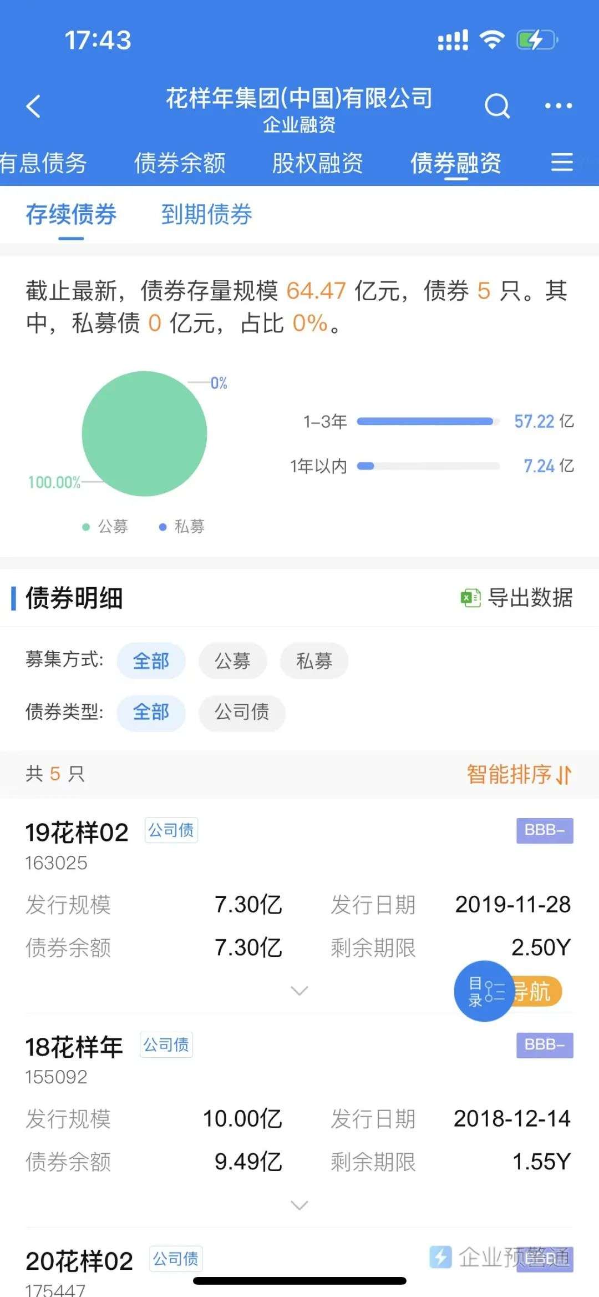The width and height of the screenshot is (599, 1297).
Task: Select the 存续债券 sub-tab
Action: point(71,214)
